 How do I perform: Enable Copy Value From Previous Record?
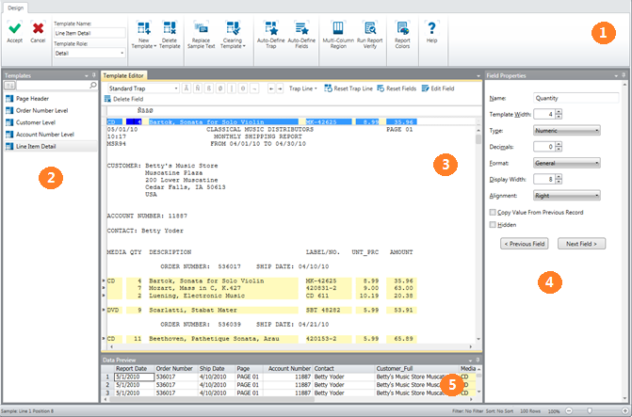(493, 213)
